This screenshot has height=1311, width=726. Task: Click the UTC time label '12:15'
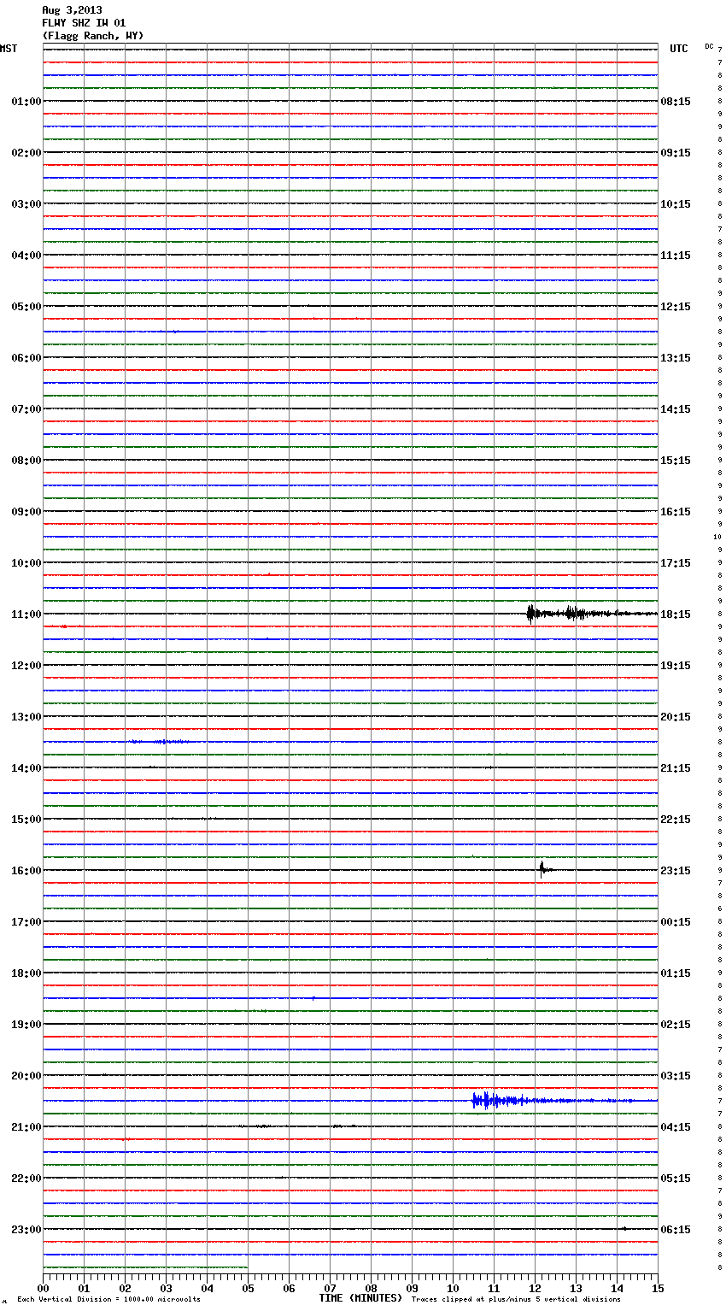676,307
